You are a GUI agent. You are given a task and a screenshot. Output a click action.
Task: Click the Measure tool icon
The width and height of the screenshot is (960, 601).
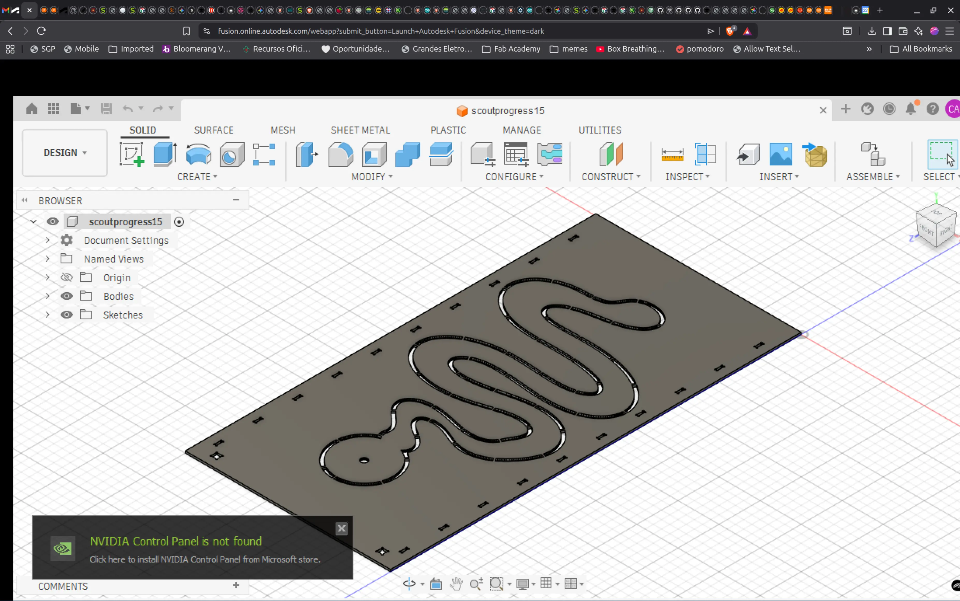click(672, 154)
